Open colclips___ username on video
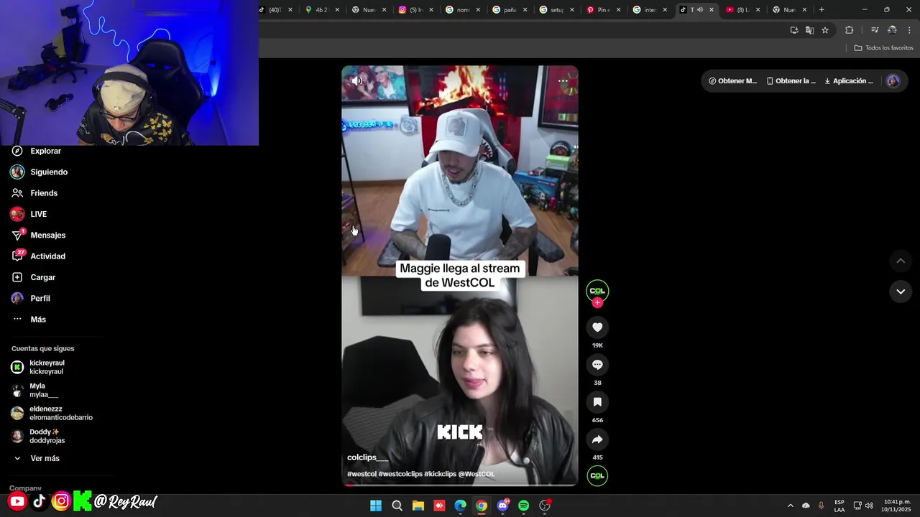Screen dimensions: 920x517 coord(367,457)
